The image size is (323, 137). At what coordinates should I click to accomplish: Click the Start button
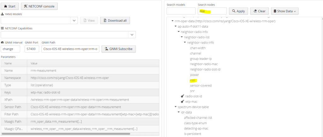point(9,6)
